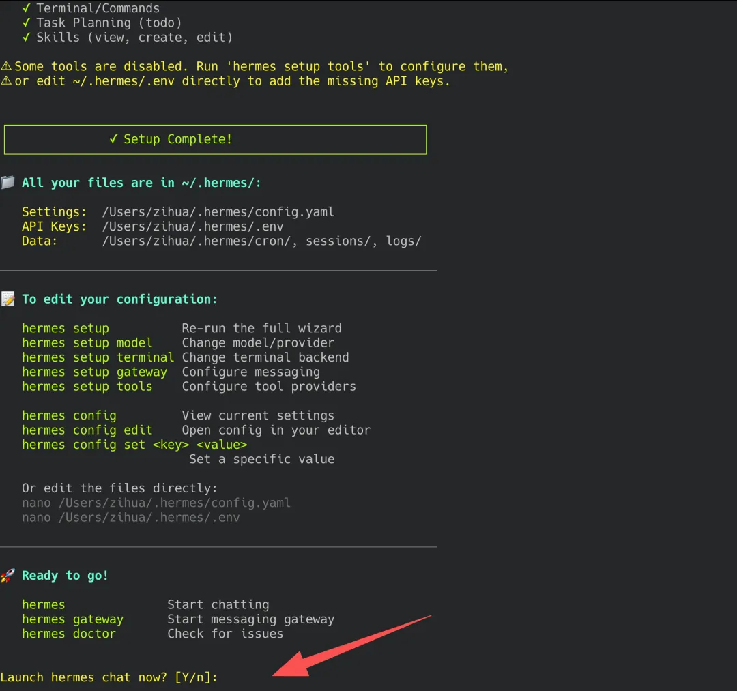Click the 'Configure messaging' description

(251, 372)
